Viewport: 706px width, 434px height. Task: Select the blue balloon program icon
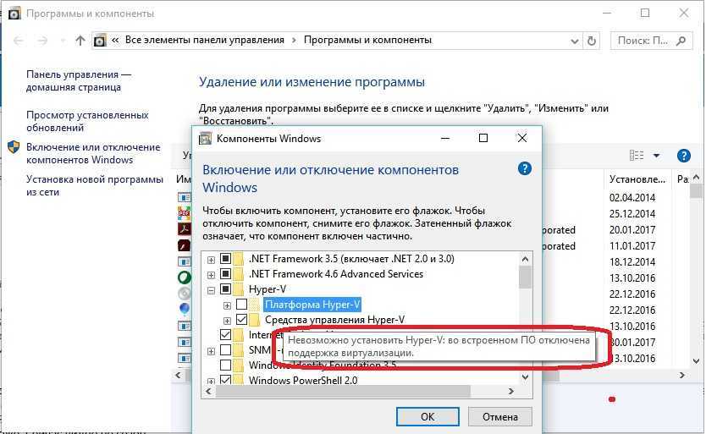click(185, 310)
